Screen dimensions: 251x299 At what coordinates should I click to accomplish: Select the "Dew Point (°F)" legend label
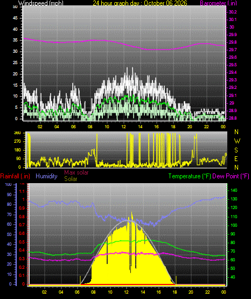coord(231,176)
